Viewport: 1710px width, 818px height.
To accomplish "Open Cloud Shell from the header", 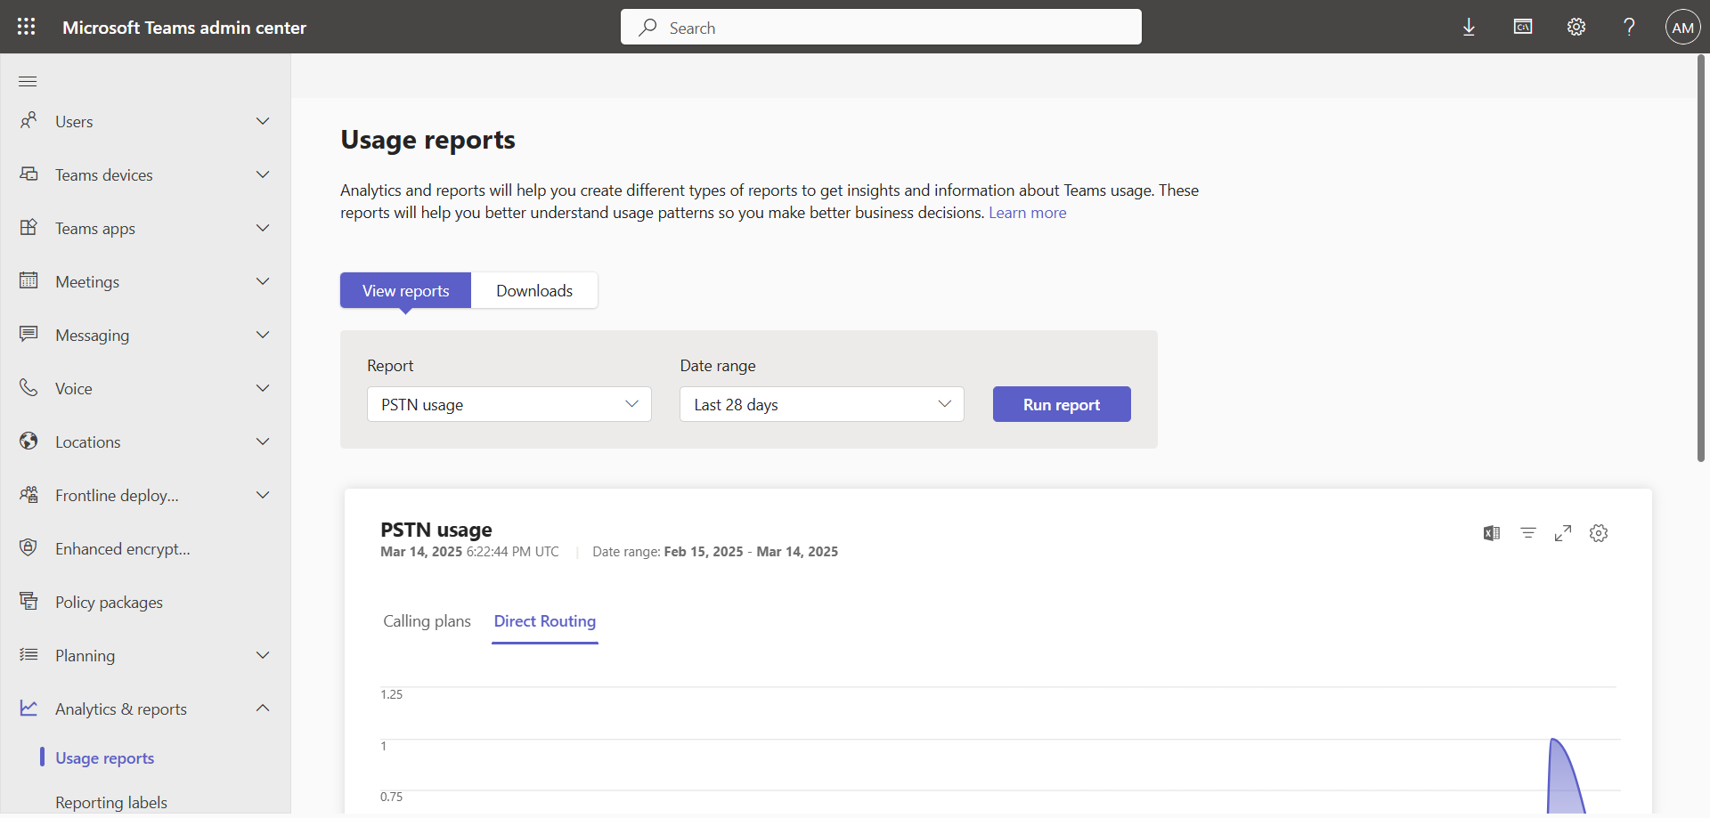I will [1523, 27].
